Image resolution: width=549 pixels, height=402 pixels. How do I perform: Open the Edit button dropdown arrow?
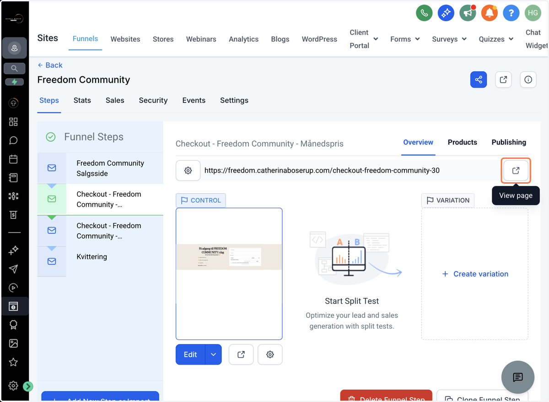coord(213,354)
